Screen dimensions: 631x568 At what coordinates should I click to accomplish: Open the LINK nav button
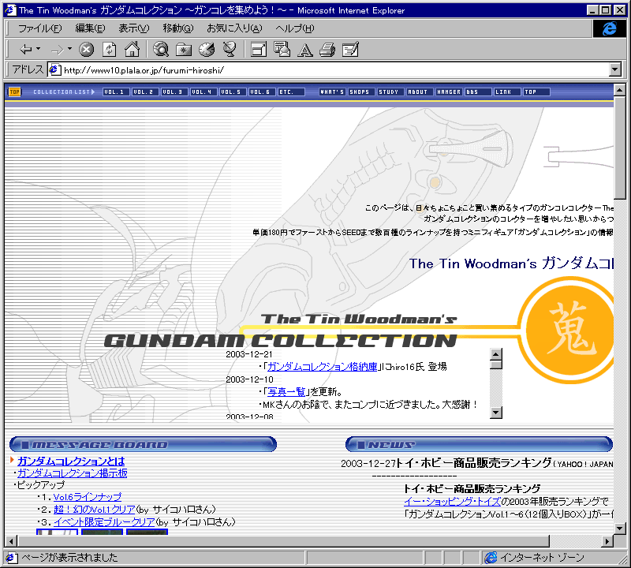coord(507,92)
